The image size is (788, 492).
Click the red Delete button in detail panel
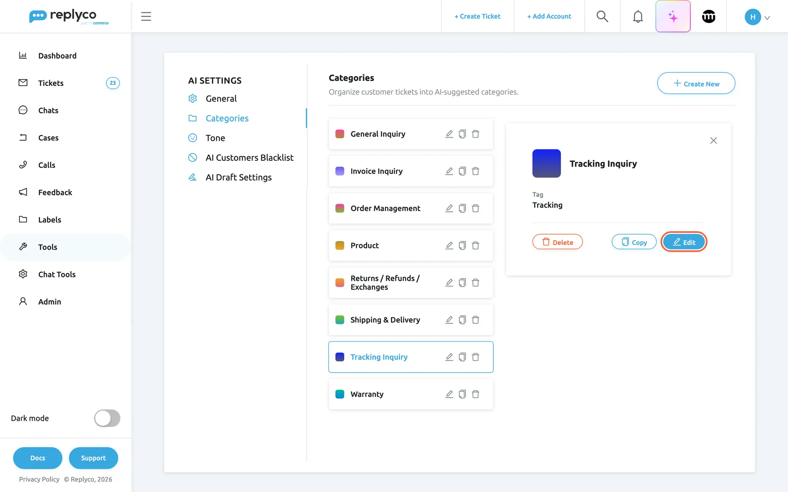pos(557,242)
